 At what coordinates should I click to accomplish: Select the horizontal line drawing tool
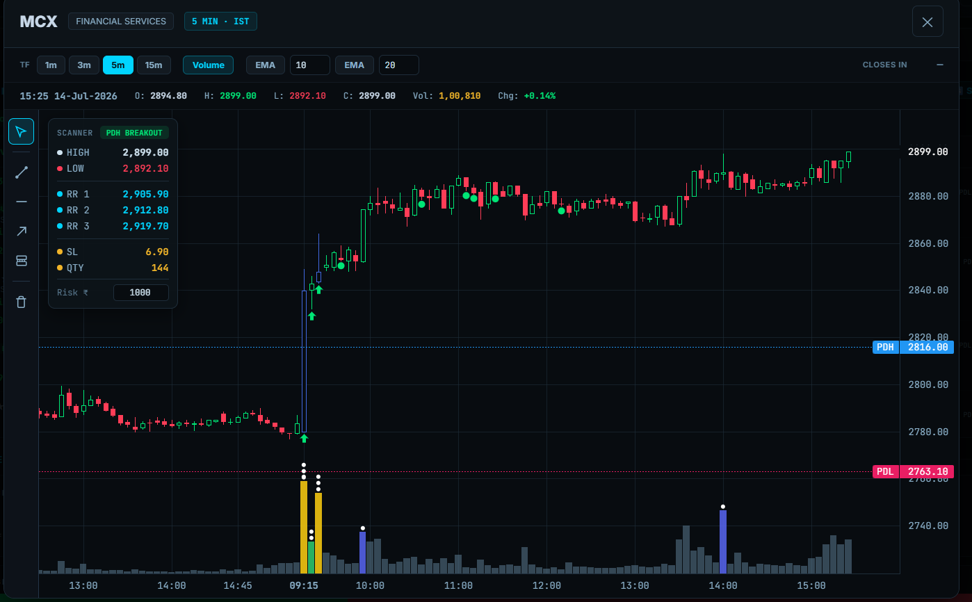(x=21, y=202)
